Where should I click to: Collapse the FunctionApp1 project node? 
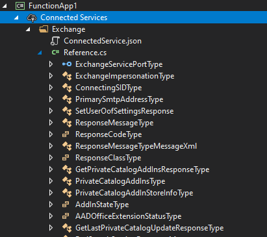click(x=5, y=6)
